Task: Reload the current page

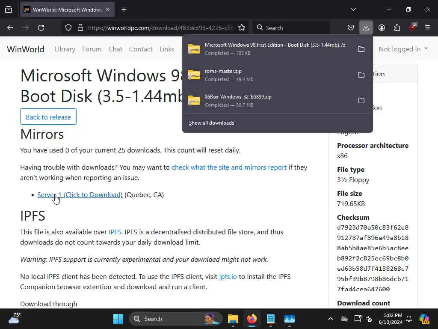Action: click(41, 28)
